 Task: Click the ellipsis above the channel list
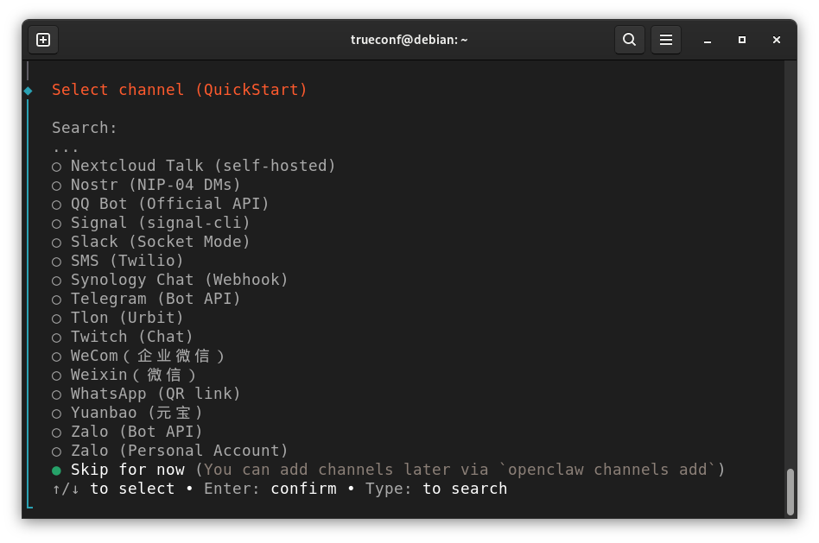(66, 151)
